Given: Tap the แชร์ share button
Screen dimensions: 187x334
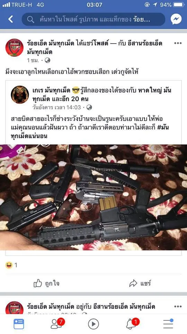Looking at the screenshot, I should tap(140, 284).
